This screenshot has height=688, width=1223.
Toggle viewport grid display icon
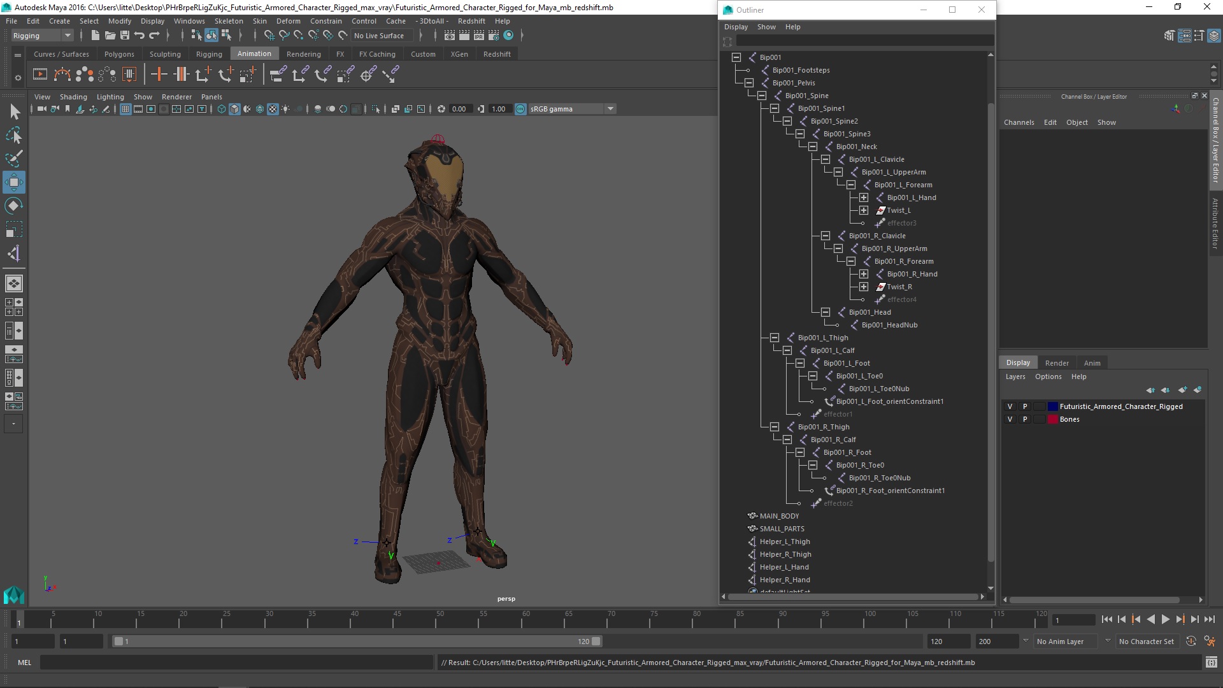pos(125,109)
